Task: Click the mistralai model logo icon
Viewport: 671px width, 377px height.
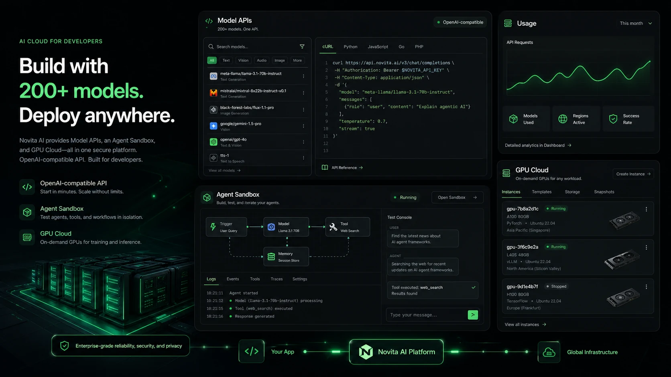Action: coord(213,93)
